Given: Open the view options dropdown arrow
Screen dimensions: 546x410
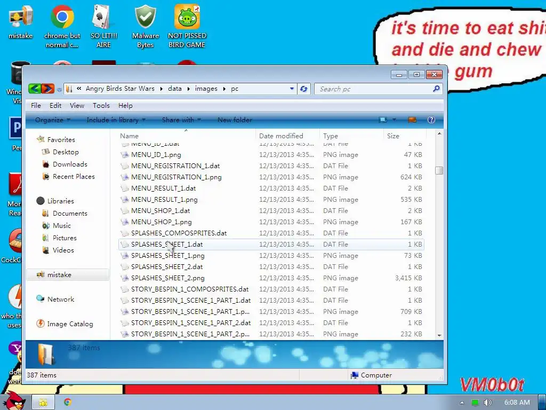Looking at the screenshot, I should 394,120.
